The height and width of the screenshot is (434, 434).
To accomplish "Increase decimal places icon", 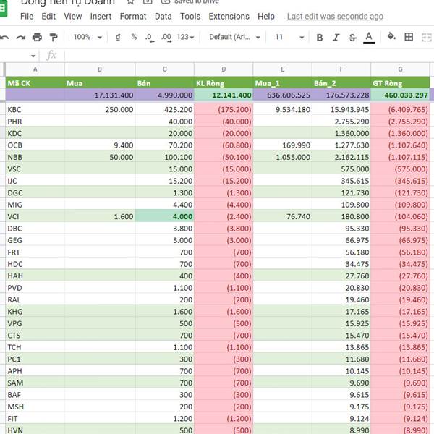I will click(166, 38).
